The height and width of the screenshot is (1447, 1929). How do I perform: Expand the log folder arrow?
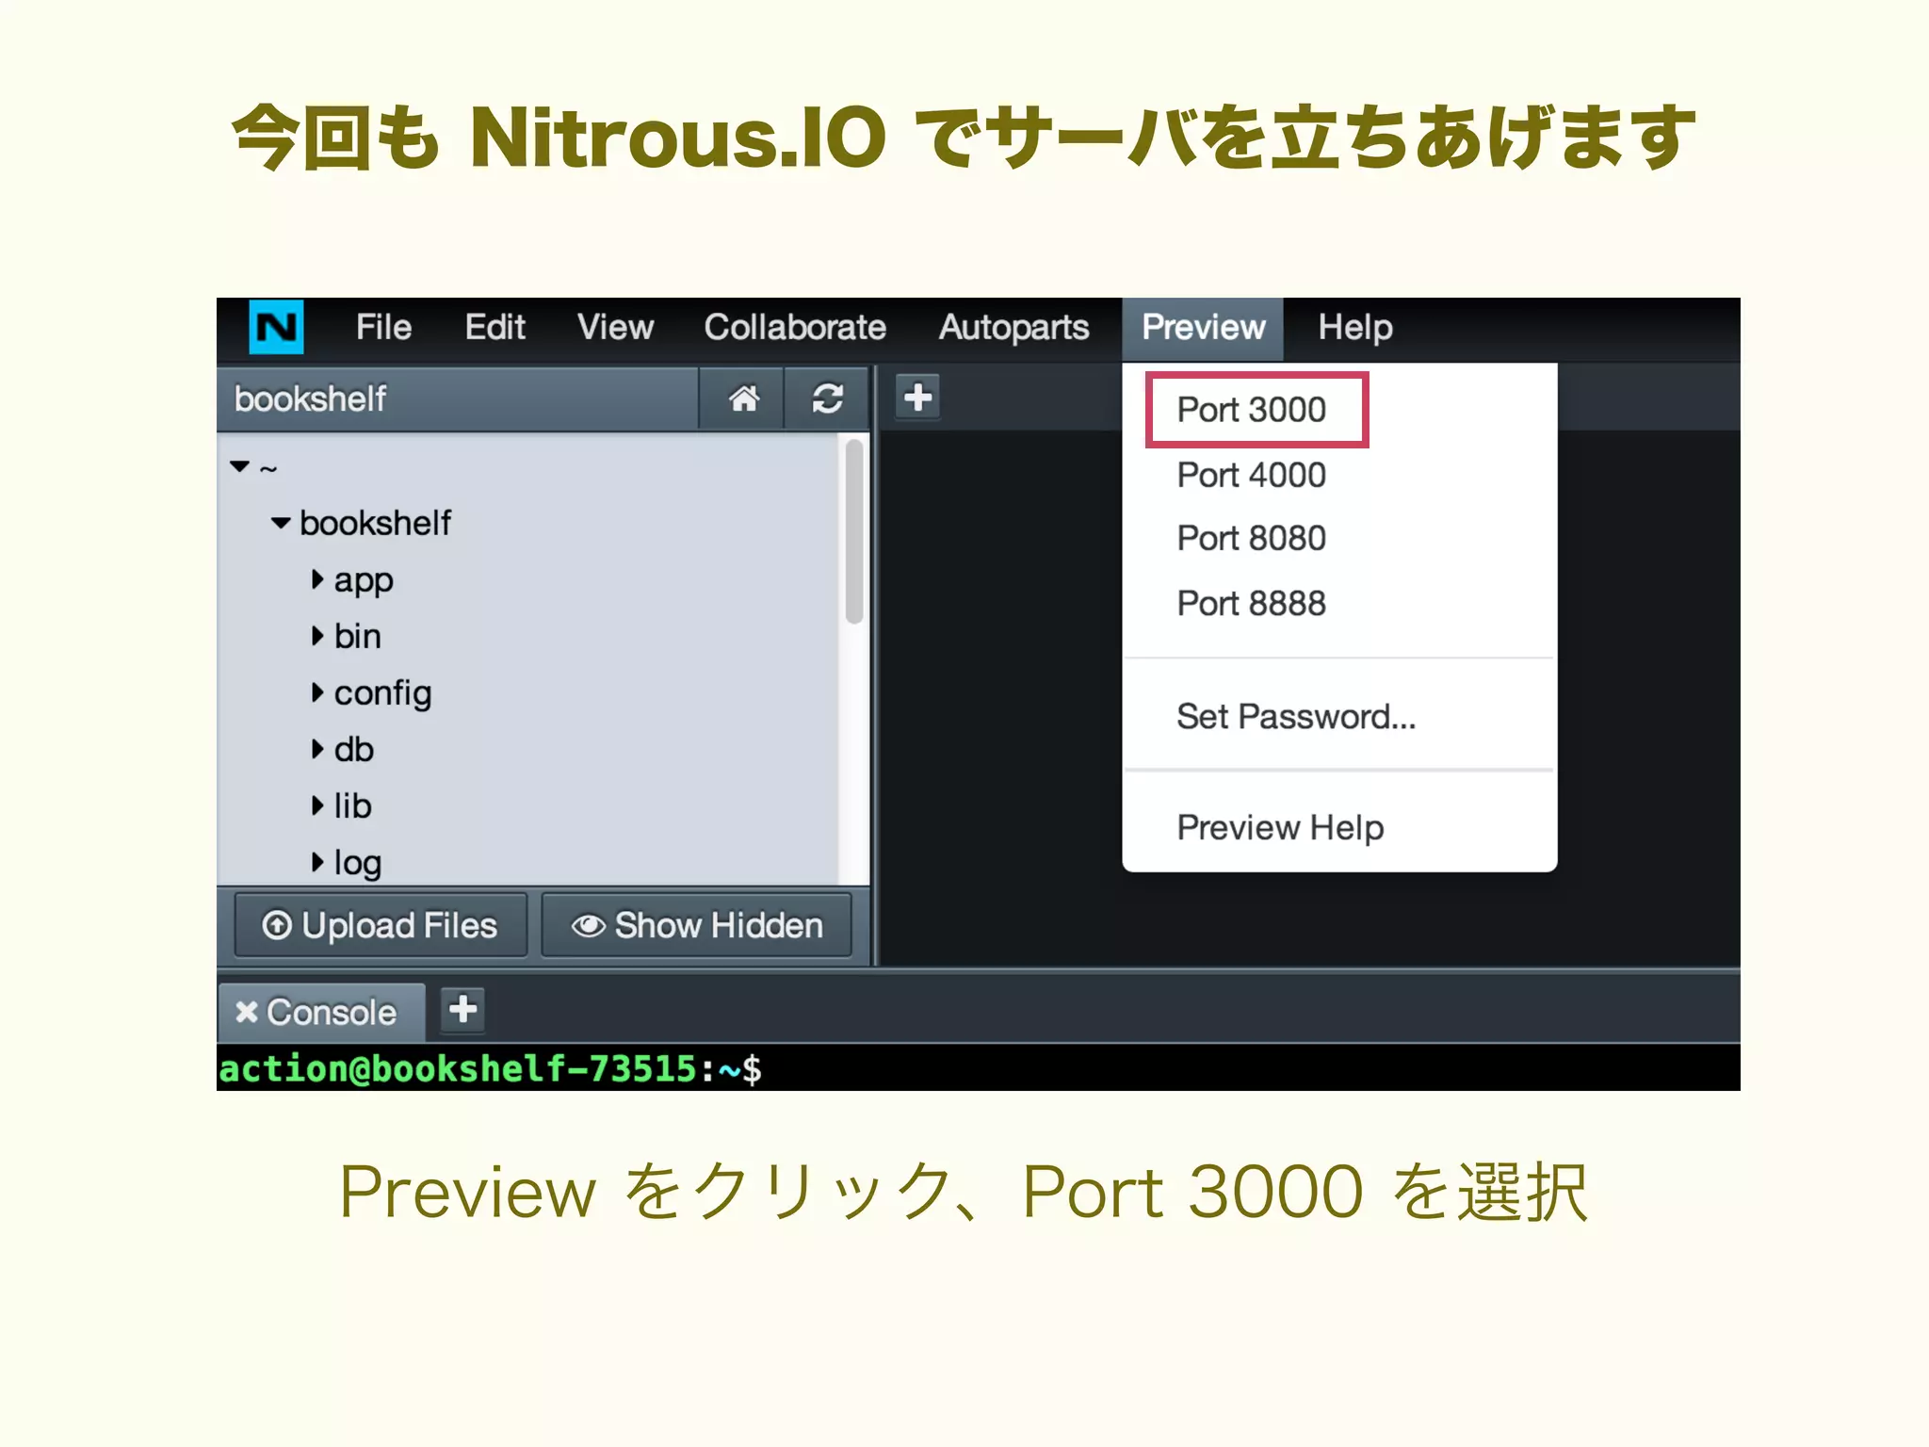pos(317,861)
